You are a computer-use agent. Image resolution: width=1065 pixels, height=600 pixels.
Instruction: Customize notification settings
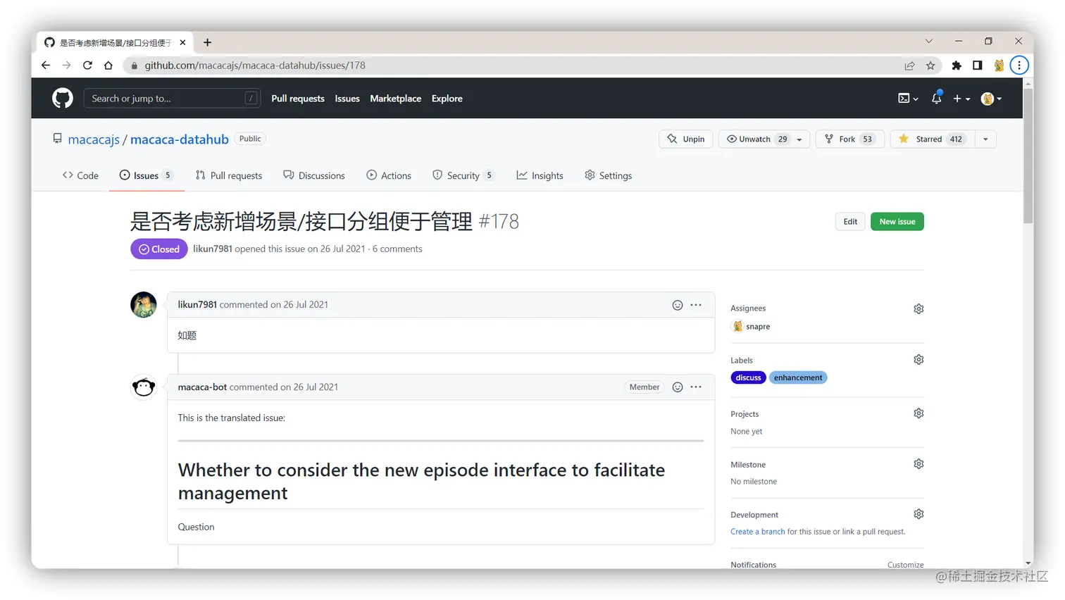(906, 565)
